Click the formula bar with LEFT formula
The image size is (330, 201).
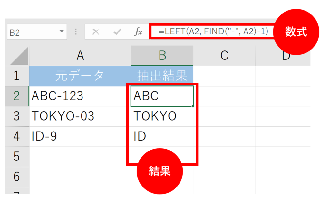click(213, 32)
